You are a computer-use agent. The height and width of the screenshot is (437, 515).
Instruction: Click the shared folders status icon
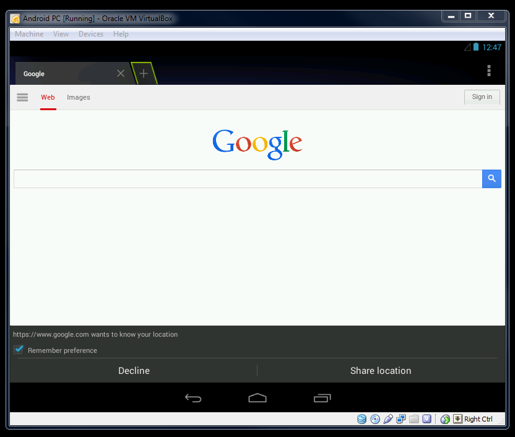(x=414, y=419)
